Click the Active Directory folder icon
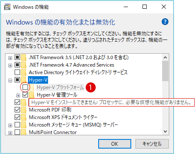Image resolution: width=196 pixels, height=154 pixels. coord(24,72)
